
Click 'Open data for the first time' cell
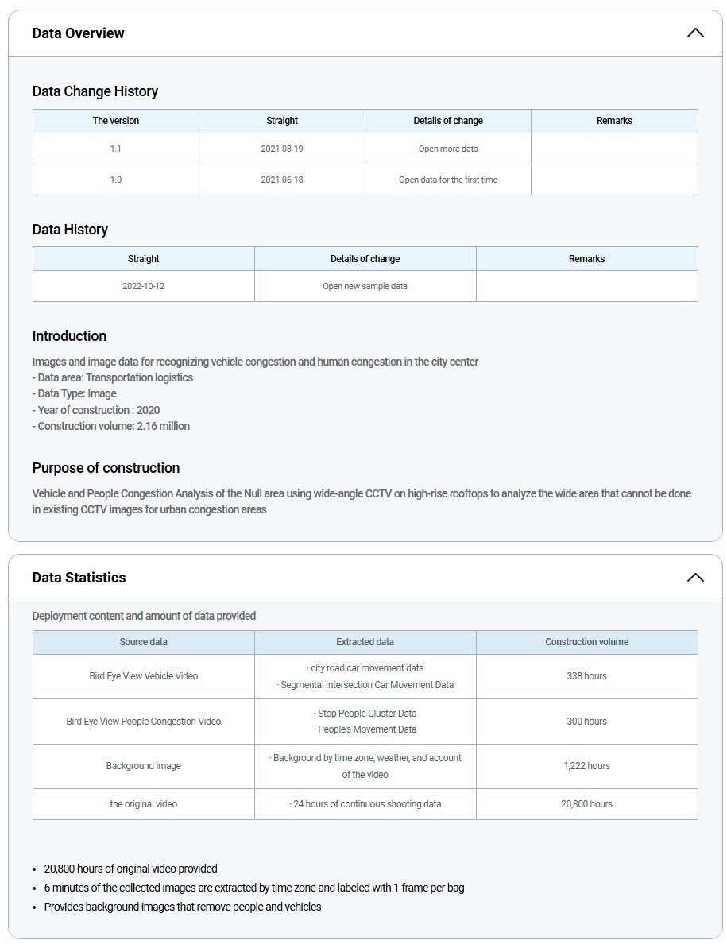[448, 180]
